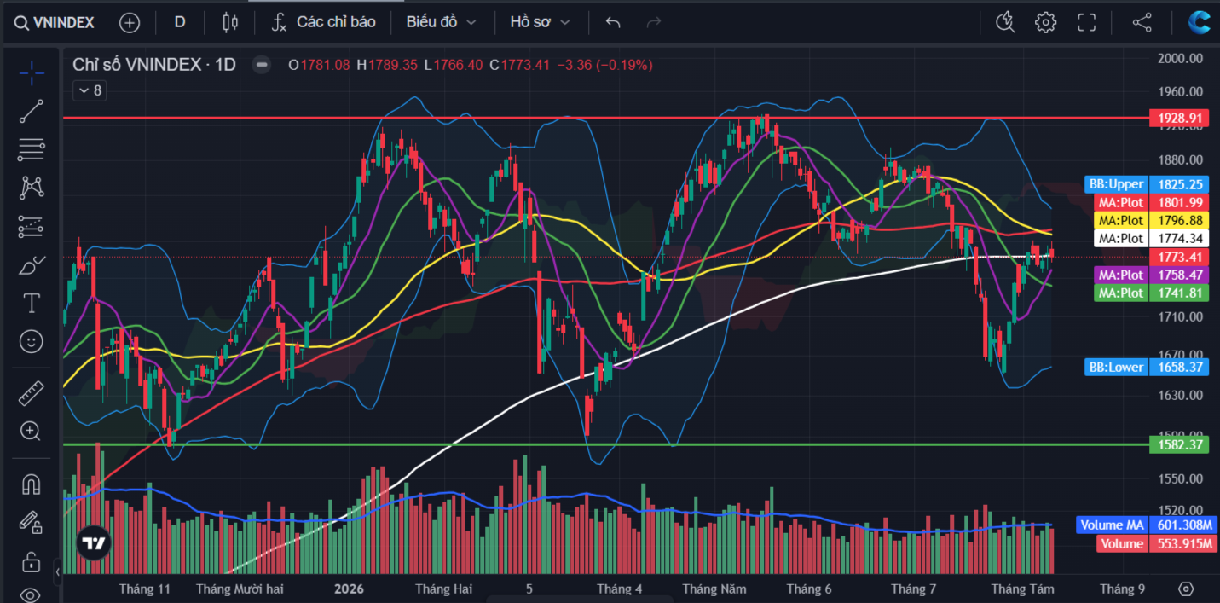
Task: Click the blue C logo button
Action: click(x=1200, y=22)
